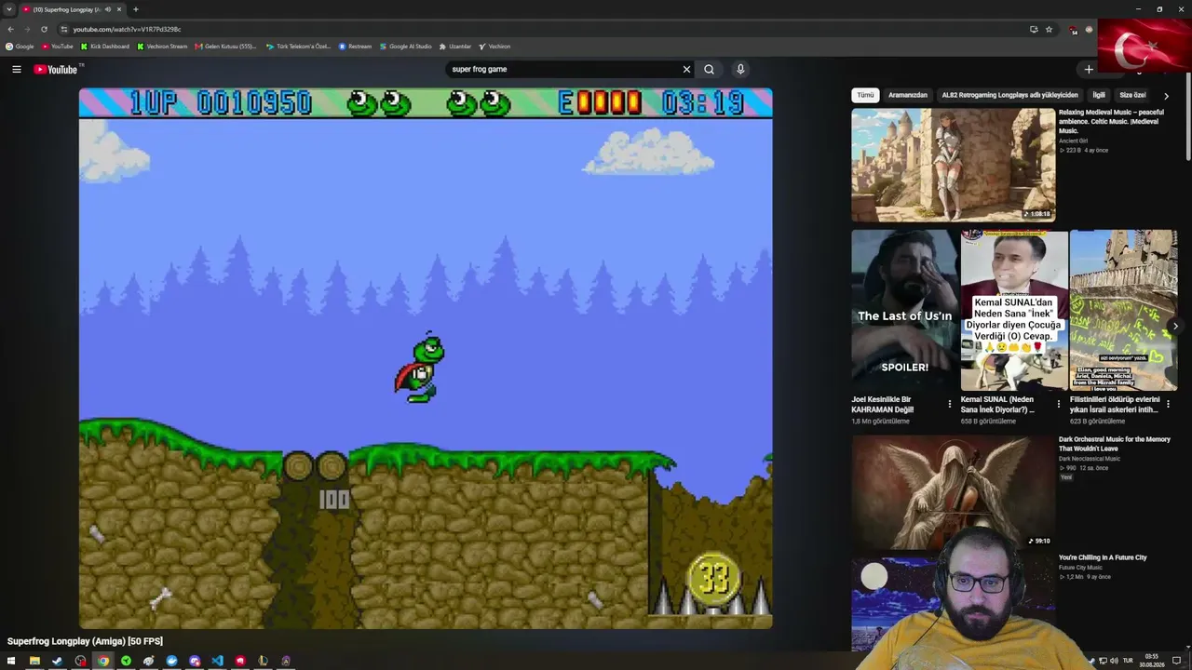Open more options for Joel Kesinlikle short
The image size is (1192, 670).
950,404
